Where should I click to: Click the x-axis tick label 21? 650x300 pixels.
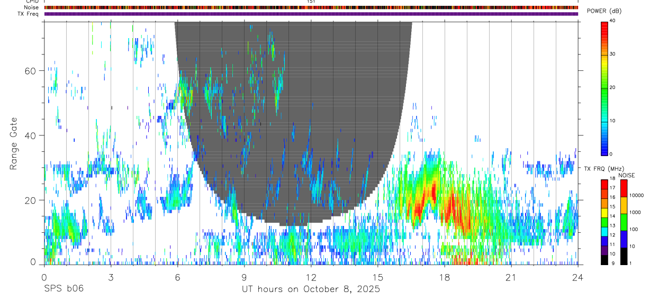pos(511,277)
